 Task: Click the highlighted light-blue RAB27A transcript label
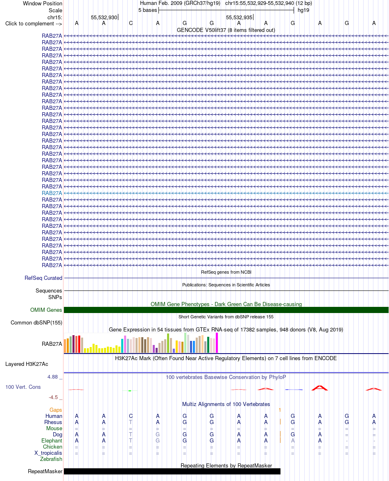(x=52, y=193)
